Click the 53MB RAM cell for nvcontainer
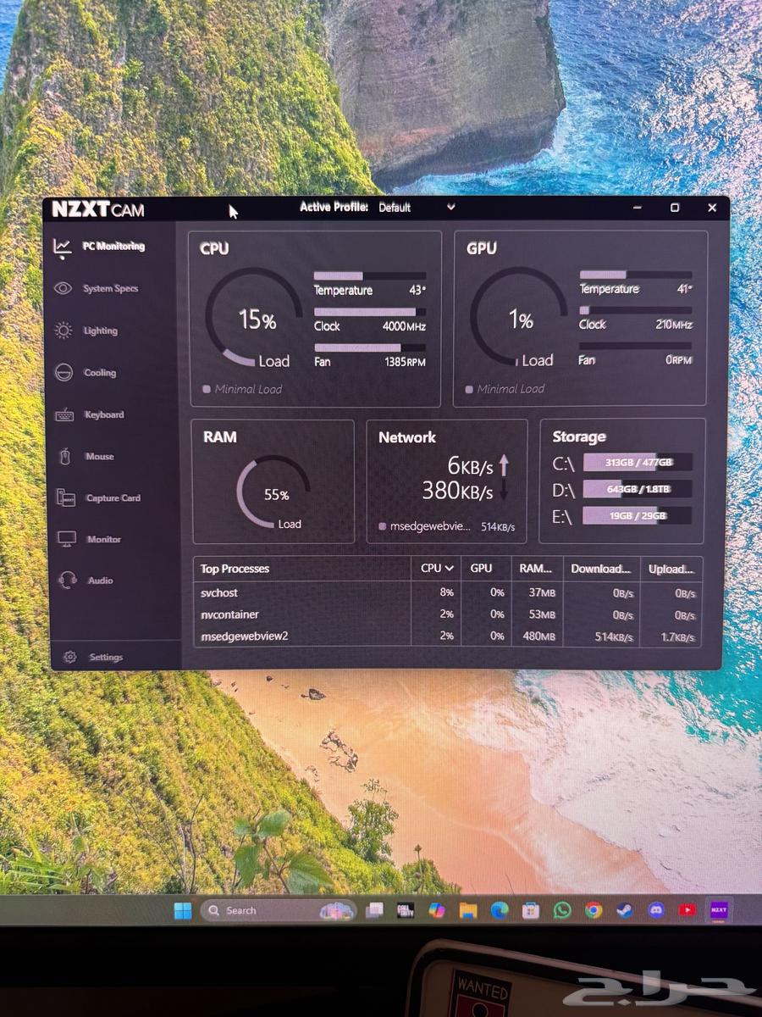Image resolution: width=762 pixels, height=1017 pixels. coord(540,614)
